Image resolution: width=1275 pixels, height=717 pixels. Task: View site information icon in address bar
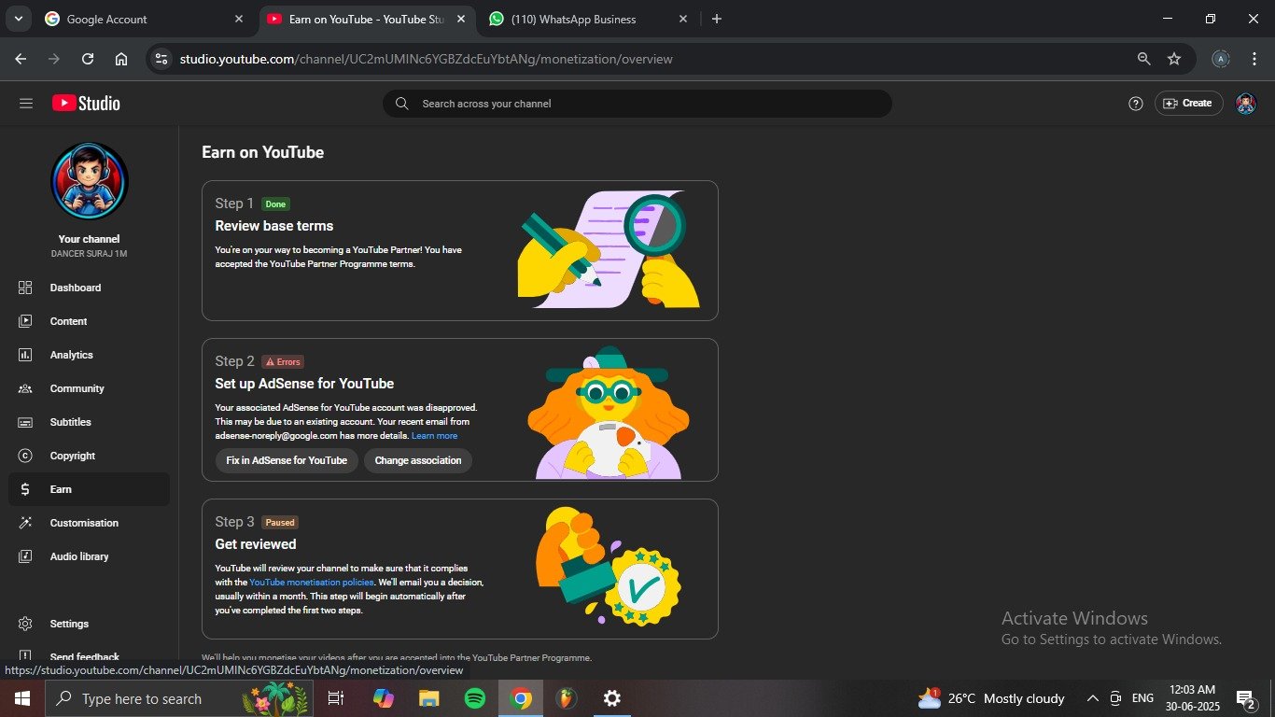(162, 59)
